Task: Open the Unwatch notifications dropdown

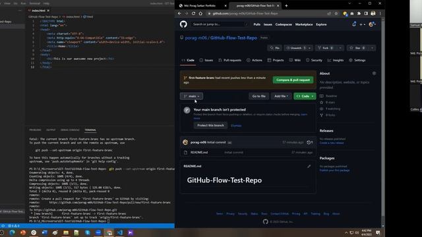Action: pos(298,48)
